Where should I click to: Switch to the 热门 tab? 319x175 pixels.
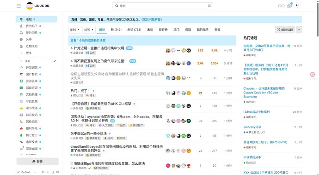176,29
